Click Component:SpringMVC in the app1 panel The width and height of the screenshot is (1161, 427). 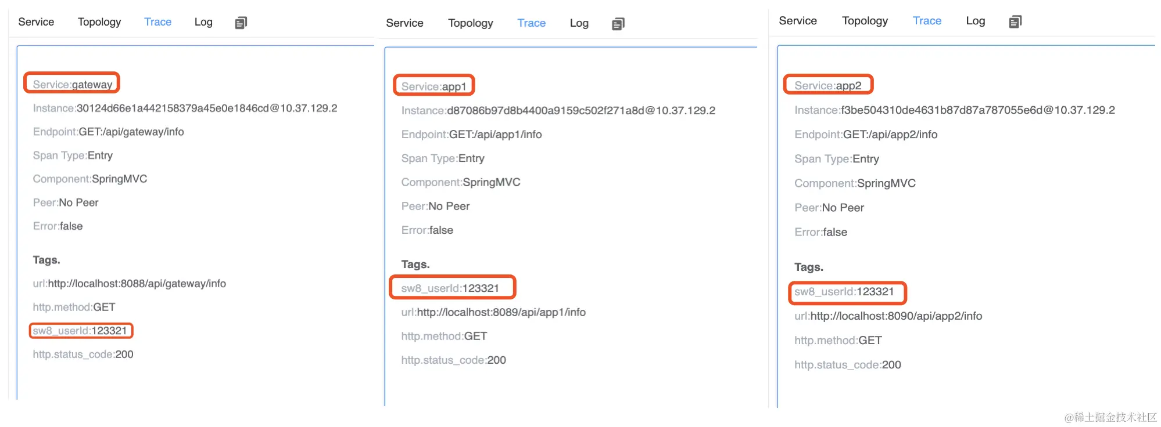[x=461, y=183]
